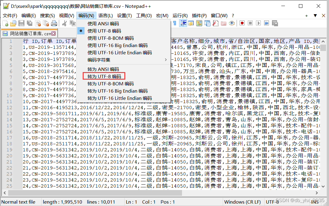Toggle the file Monitoring eye icon
The height and width of the screenshot is (206, 329).
pyautogui.click(x=232, y=23)
